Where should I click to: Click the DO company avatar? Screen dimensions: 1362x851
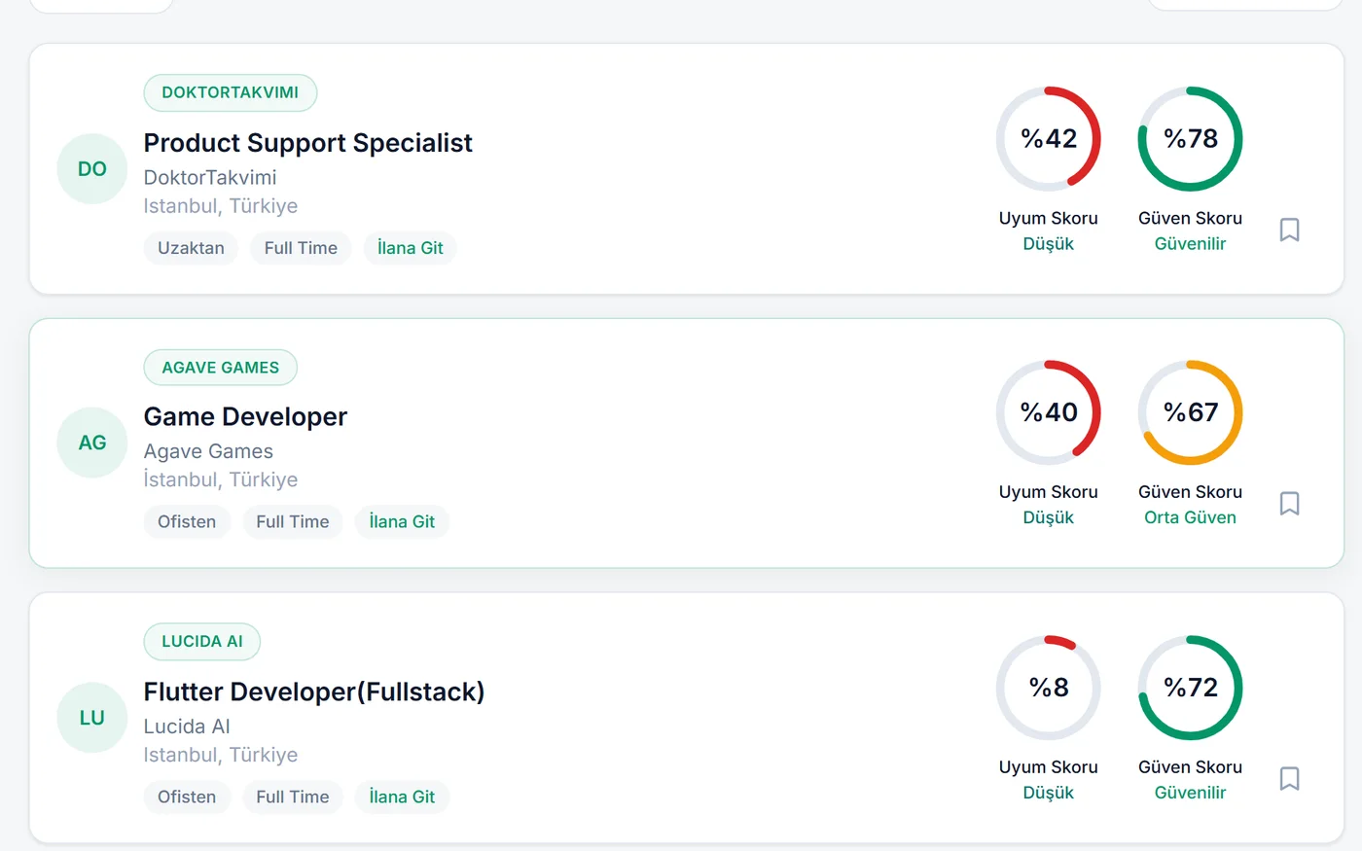coord(92,169)
